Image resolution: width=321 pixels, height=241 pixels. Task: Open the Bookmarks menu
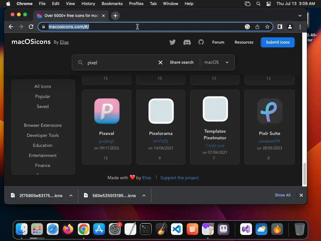pos(112,3)
